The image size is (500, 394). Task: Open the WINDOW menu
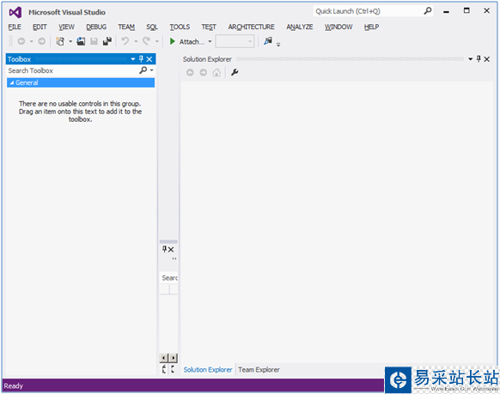click(338, 27)
